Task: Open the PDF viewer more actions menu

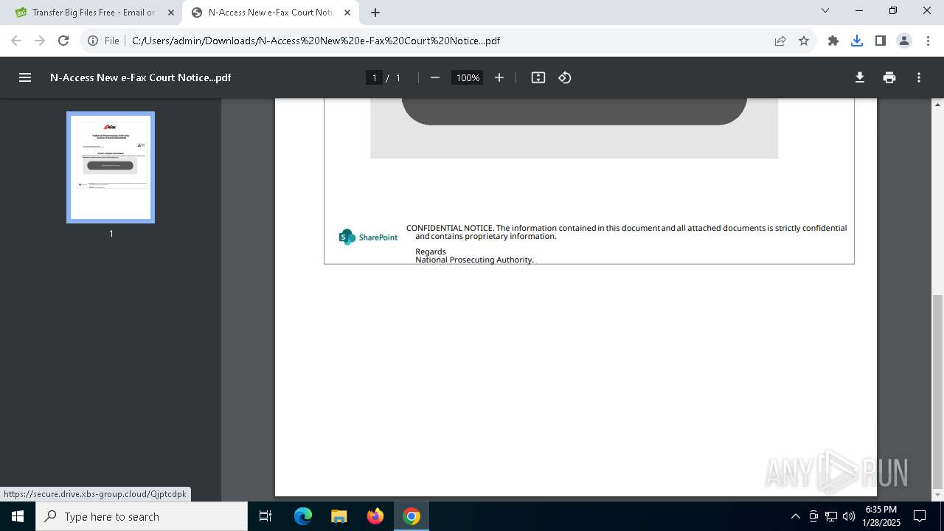Action: pos(919,77)
